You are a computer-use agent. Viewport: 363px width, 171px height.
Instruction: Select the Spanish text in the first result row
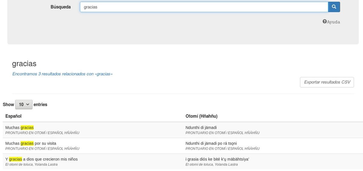tap(19, 127)
